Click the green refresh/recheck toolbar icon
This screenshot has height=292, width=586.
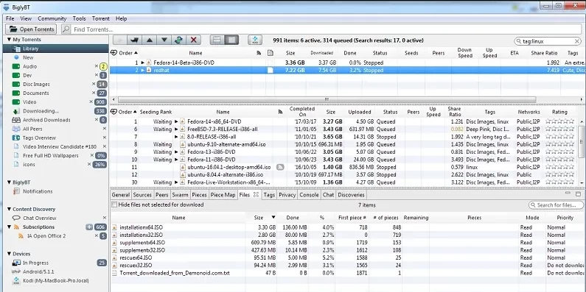point(178,40)
